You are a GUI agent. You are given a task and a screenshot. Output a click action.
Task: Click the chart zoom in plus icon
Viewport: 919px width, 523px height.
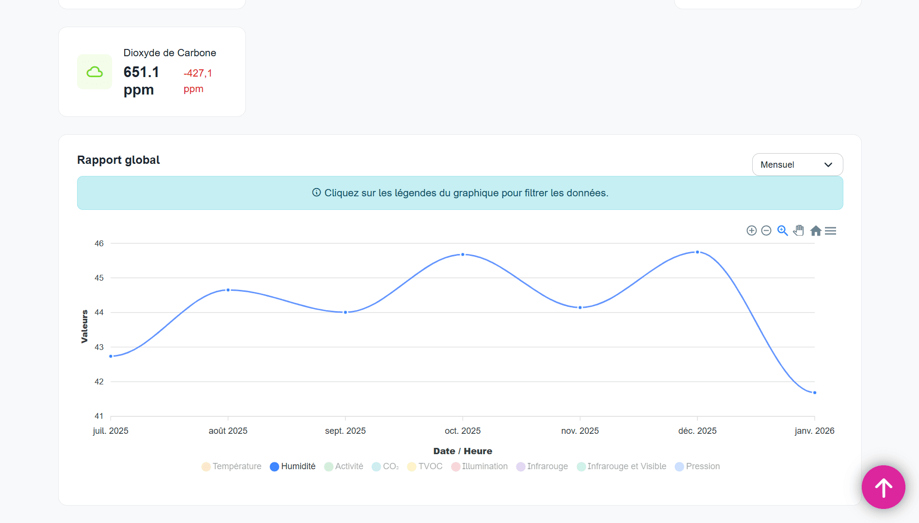coord(751,231)
